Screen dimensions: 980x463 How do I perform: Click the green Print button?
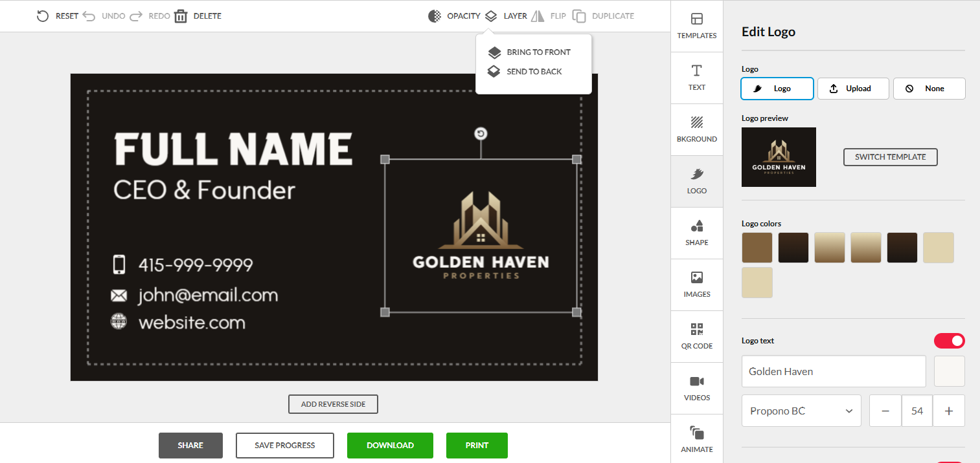click(x=477, y=446)
